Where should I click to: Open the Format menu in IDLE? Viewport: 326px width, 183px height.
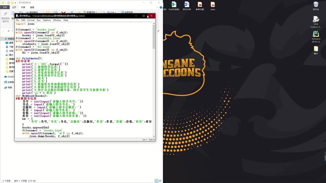[x=31, y=20]
